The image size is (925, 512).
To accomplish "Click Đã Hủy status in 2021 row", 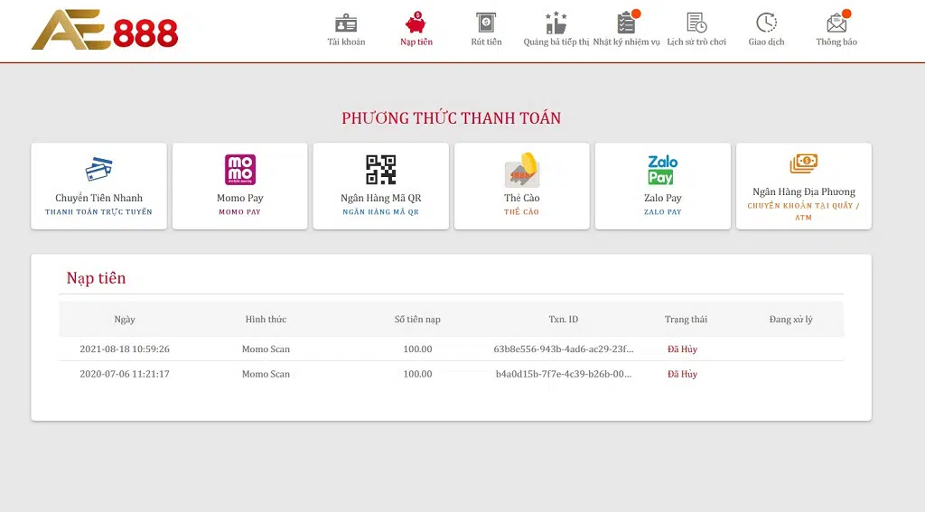I will click(683, 349).
